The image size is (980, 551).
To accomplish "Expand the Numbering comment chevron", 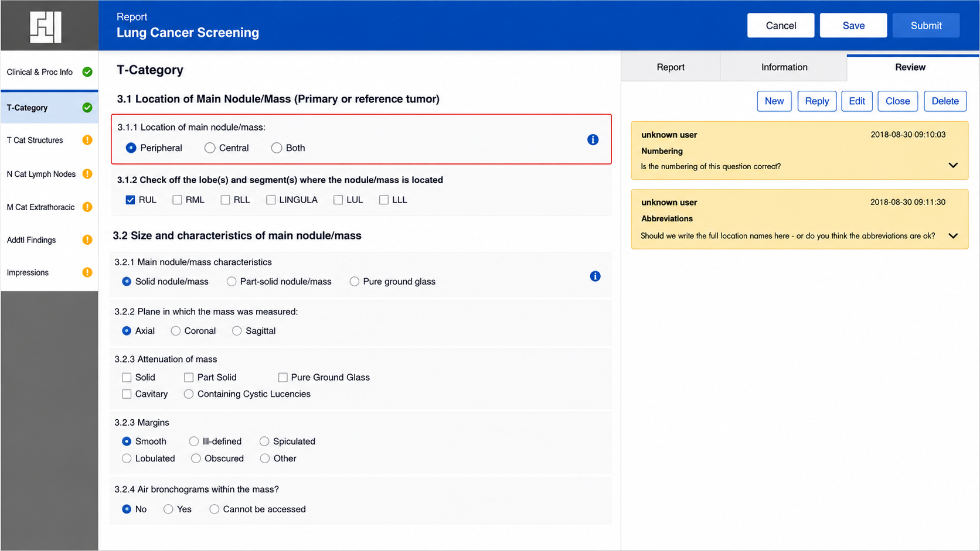I will click(x=953, y=166).
